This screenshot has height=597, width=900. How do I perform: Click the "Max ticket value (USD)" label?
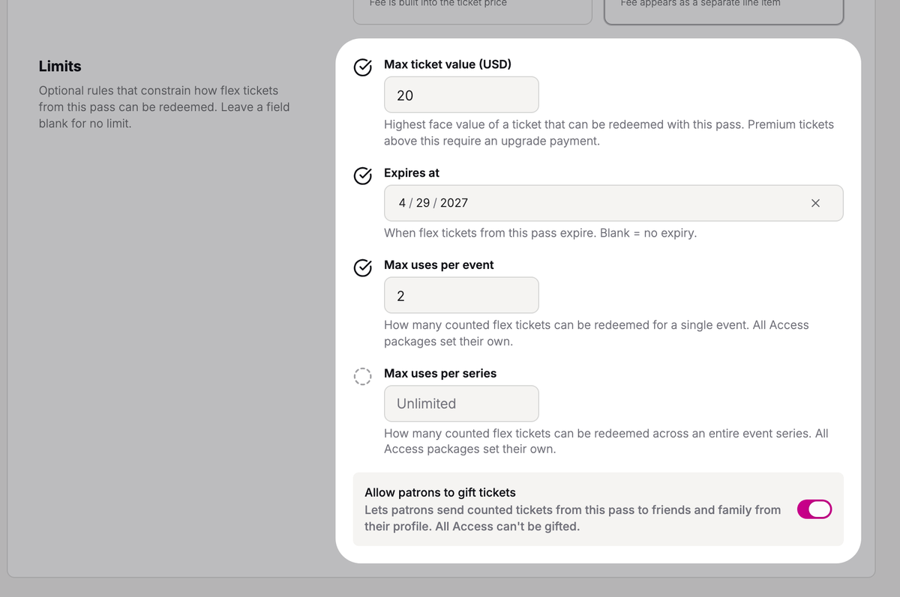448,64
